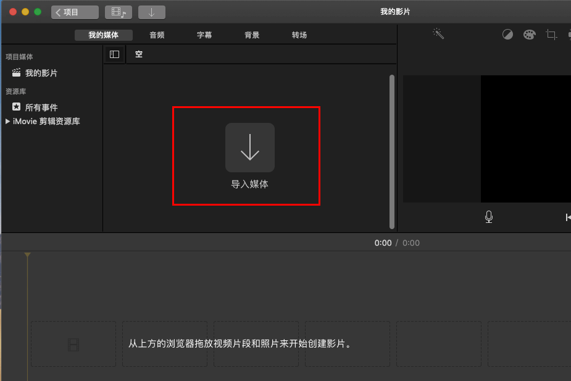Open the 背景 backgrounds tab

click(x=252, y=35)
